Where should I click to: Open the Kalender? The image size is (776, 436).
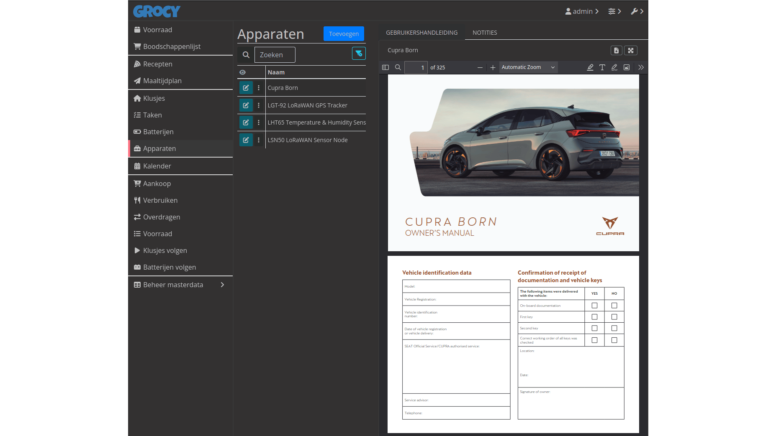[x=180, y=166]
